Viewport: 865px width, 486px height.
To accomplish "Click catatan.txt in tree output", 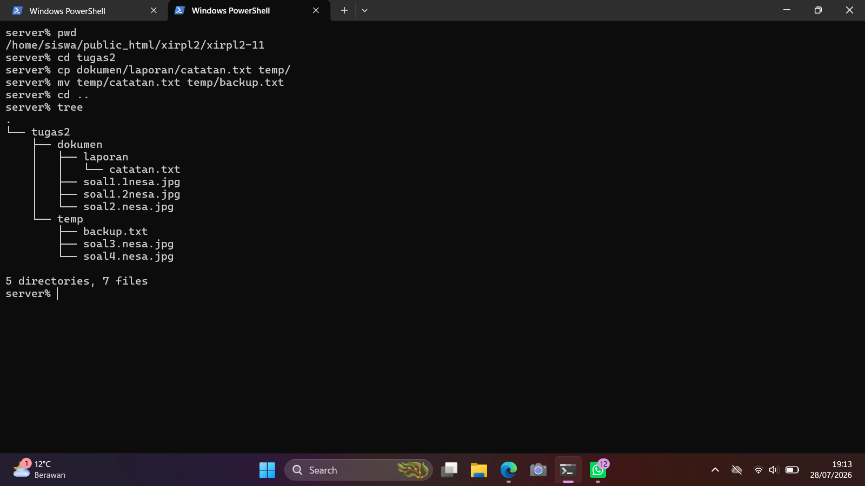I will [145, 170].
